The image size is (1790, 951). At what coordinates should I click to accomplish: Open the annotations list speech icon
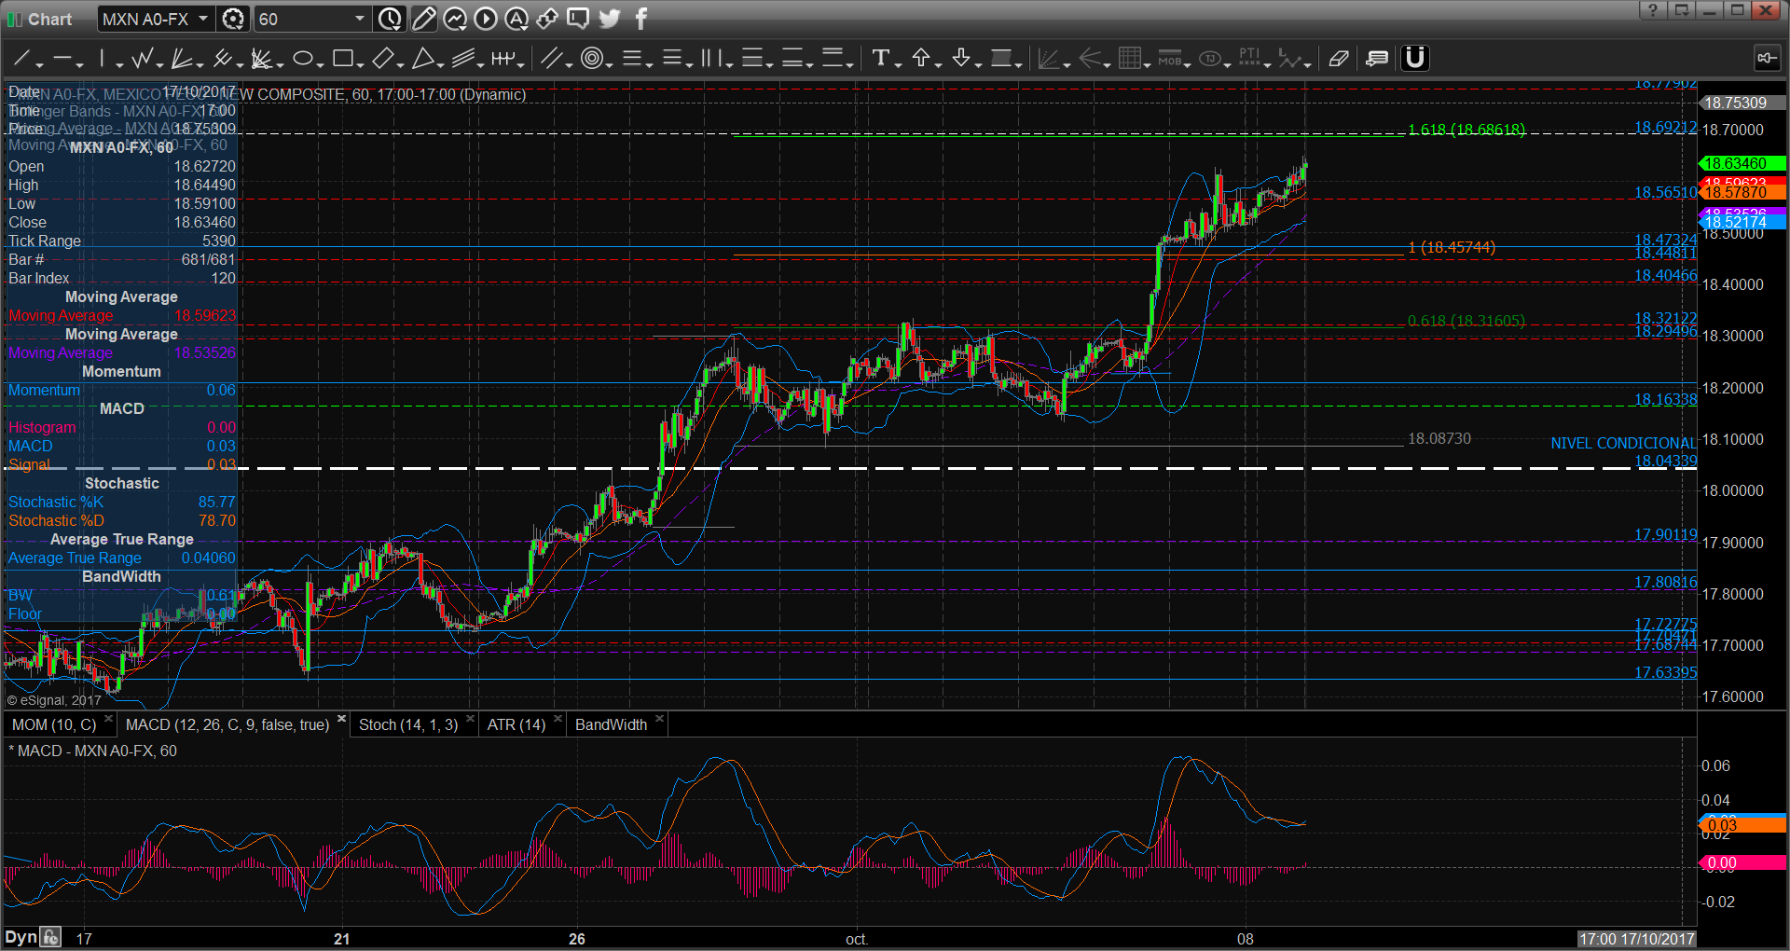(x=1377, y=59)
